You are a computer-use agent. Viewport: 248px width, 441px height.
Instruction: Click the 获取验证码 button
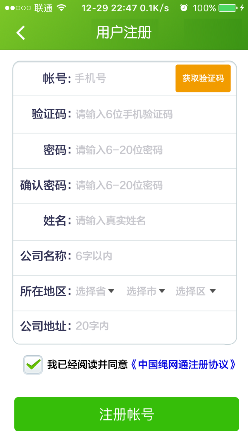tap(203, 78)
